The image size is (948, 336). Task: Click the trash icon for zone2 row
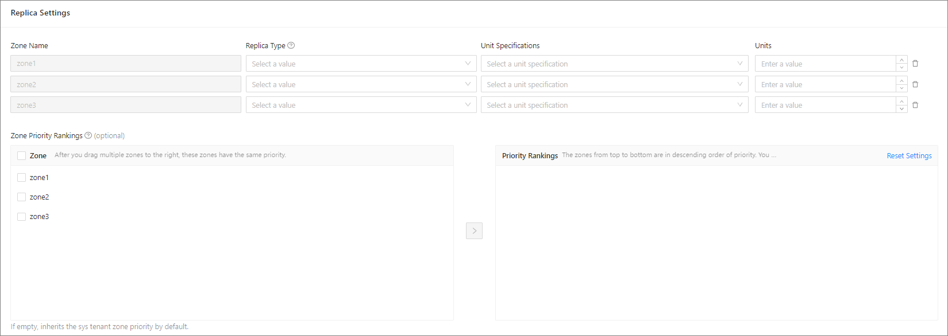915,84
